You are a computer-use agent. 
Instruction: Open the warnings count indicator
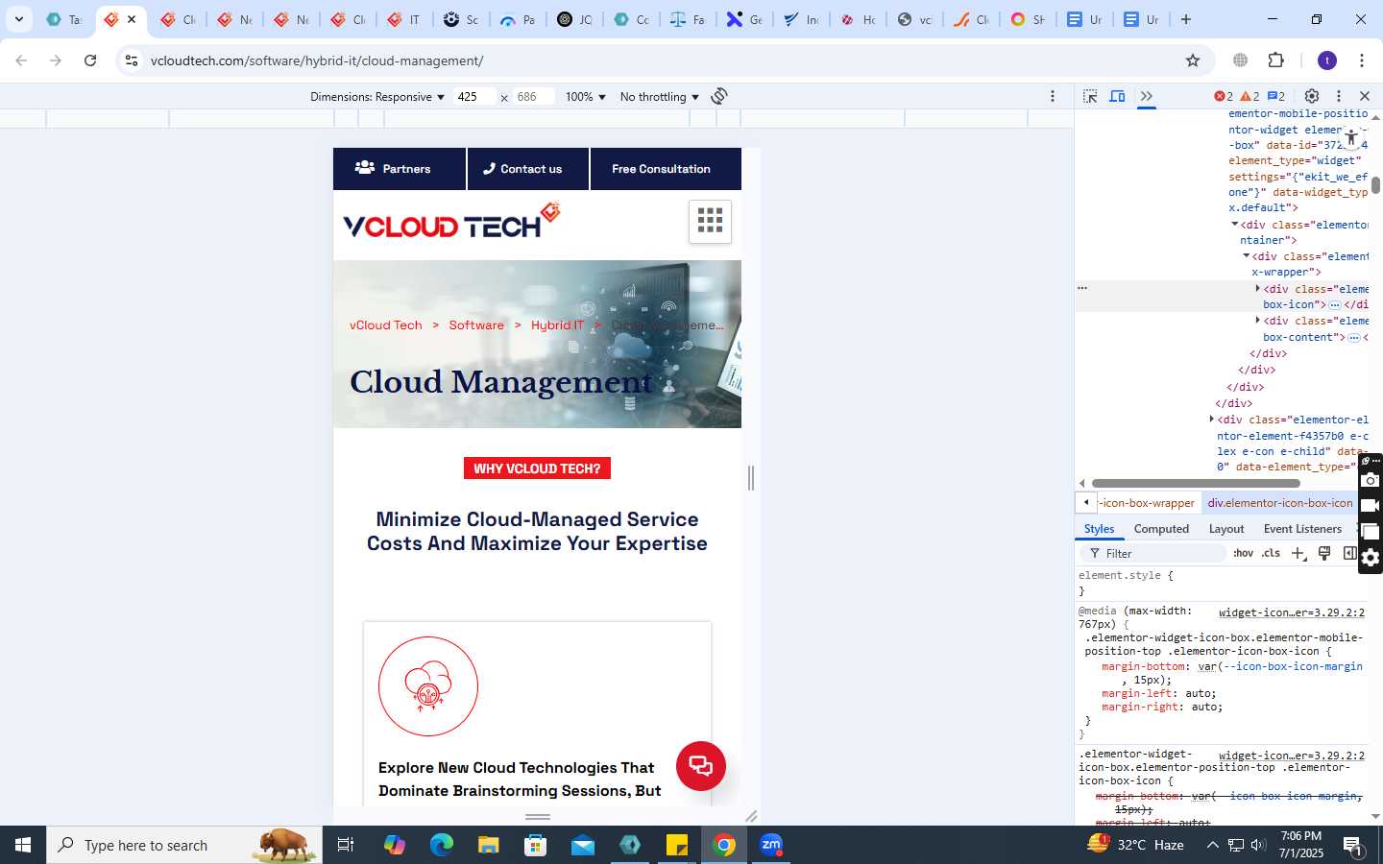tap(1250, 96)
